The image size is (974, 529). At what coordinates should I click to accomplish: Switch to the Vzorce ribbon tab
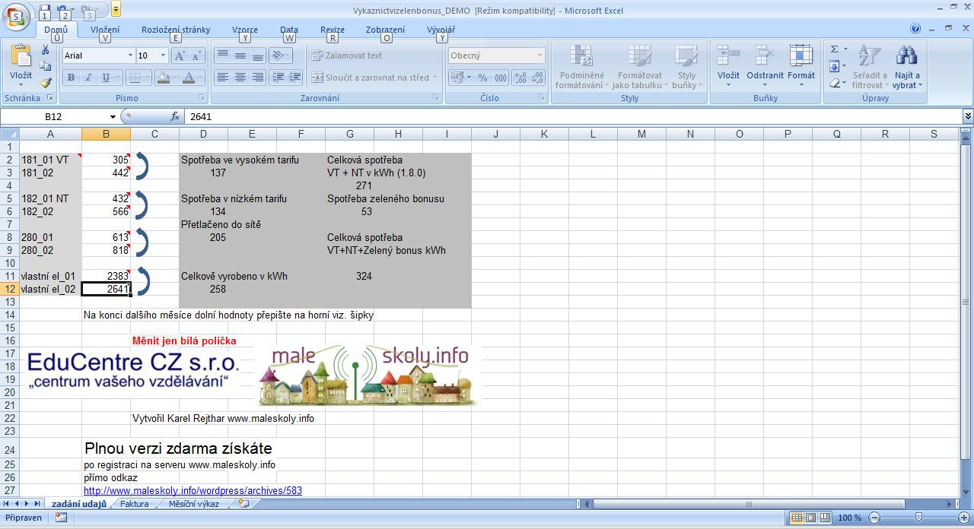pyautogui.click(x=245, y=30)
